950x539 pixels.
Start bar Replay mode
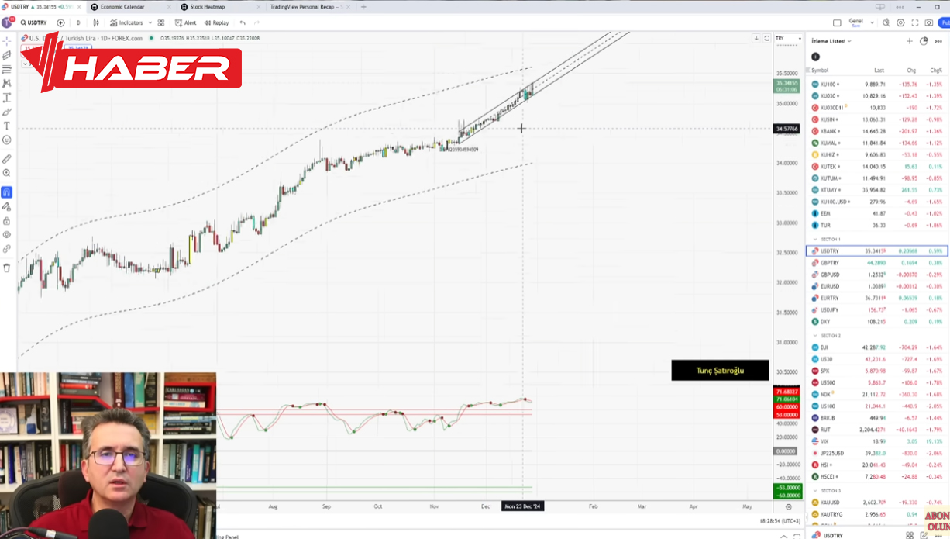216,22
